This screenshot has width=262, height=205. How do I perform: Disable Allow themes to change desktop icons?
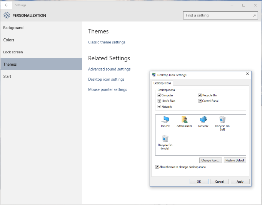coord(157,167)
